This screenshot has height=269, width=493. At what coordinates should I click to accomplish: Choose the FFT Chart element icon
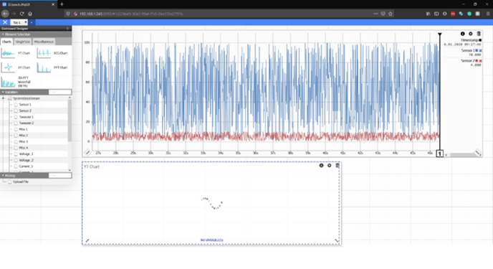pyautogui.click(x=44, y=67)
